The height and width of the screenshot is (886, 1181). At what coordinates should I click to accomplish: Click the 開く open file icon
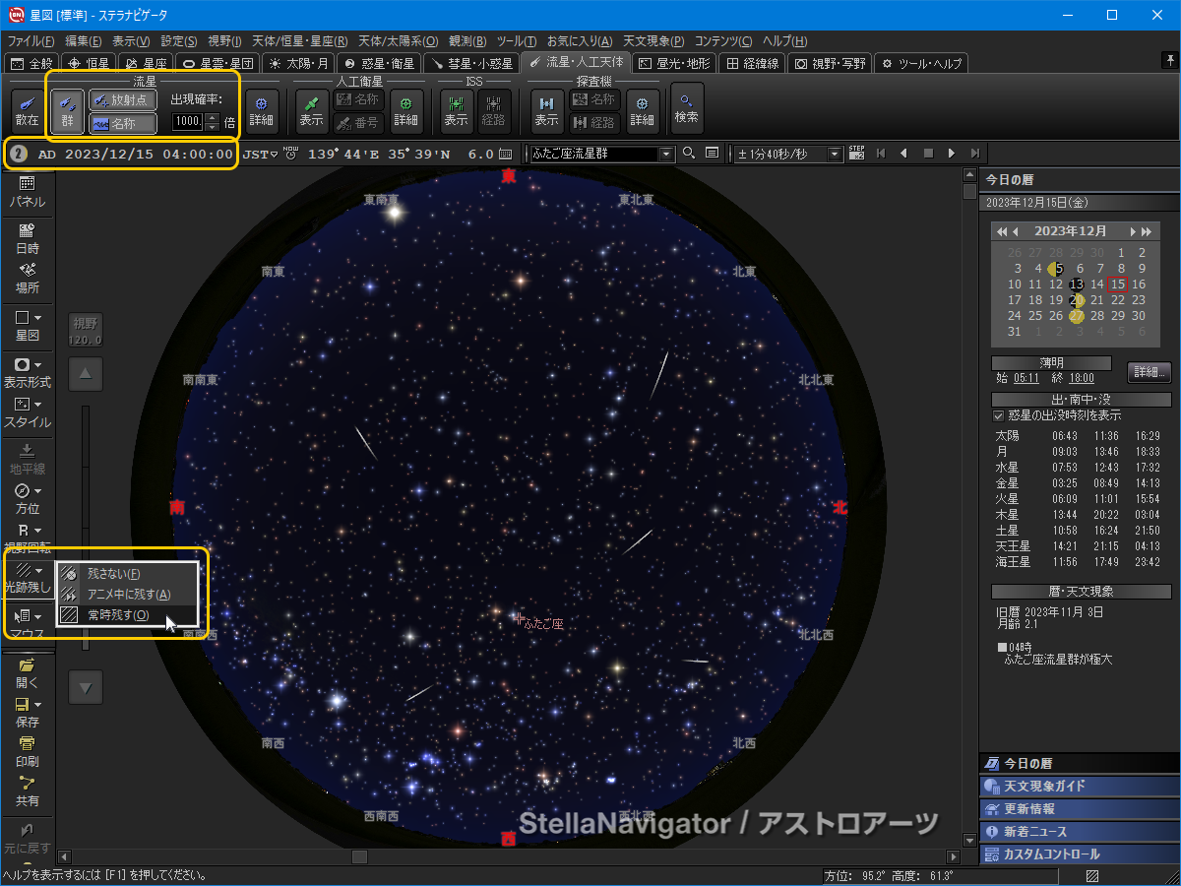pos(27,672)
